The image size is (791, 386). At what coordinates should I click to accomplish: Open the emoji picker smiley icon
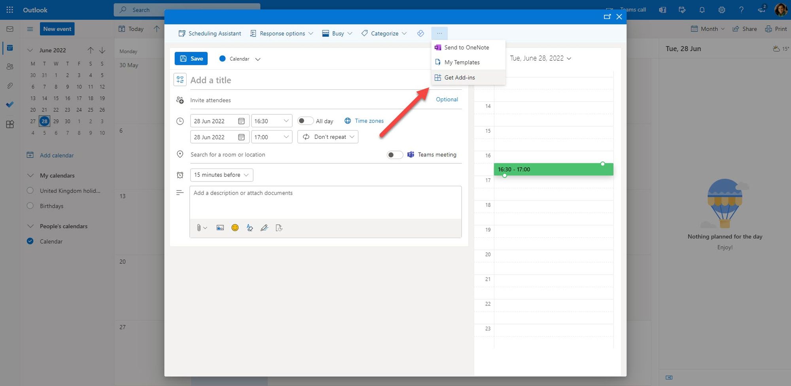(235, 228)
